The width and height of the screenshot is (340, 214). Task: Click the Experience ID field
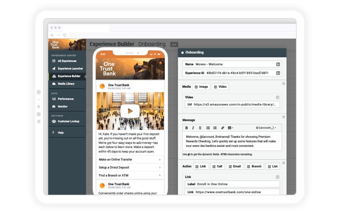click(232, 73)
